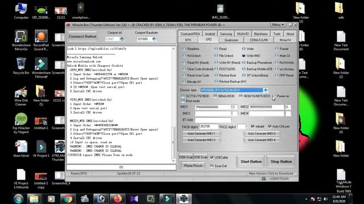Click the TAC(6 digits) input field
The width and height of the screenshot is (364, 204).
tap(209, 126)
